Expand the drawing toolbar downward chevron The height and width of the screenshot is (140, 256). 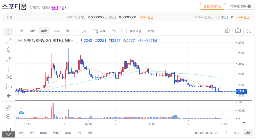(x=9, y=135)
